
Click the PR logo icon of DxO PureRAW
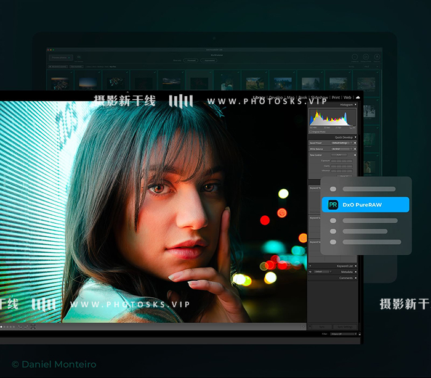pos(333,205)
